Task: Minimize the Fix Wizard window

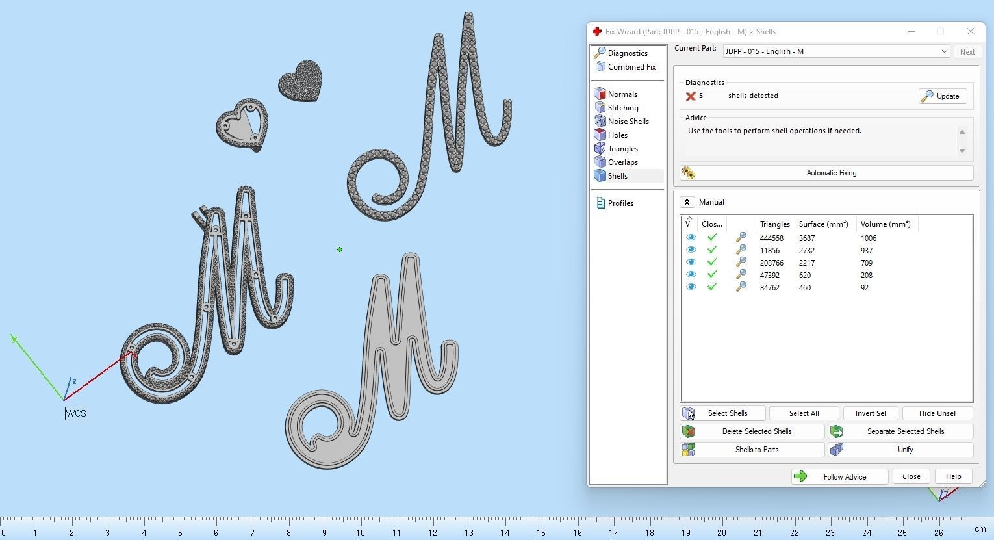Action: pyautogui.click(x=911, y=31)
